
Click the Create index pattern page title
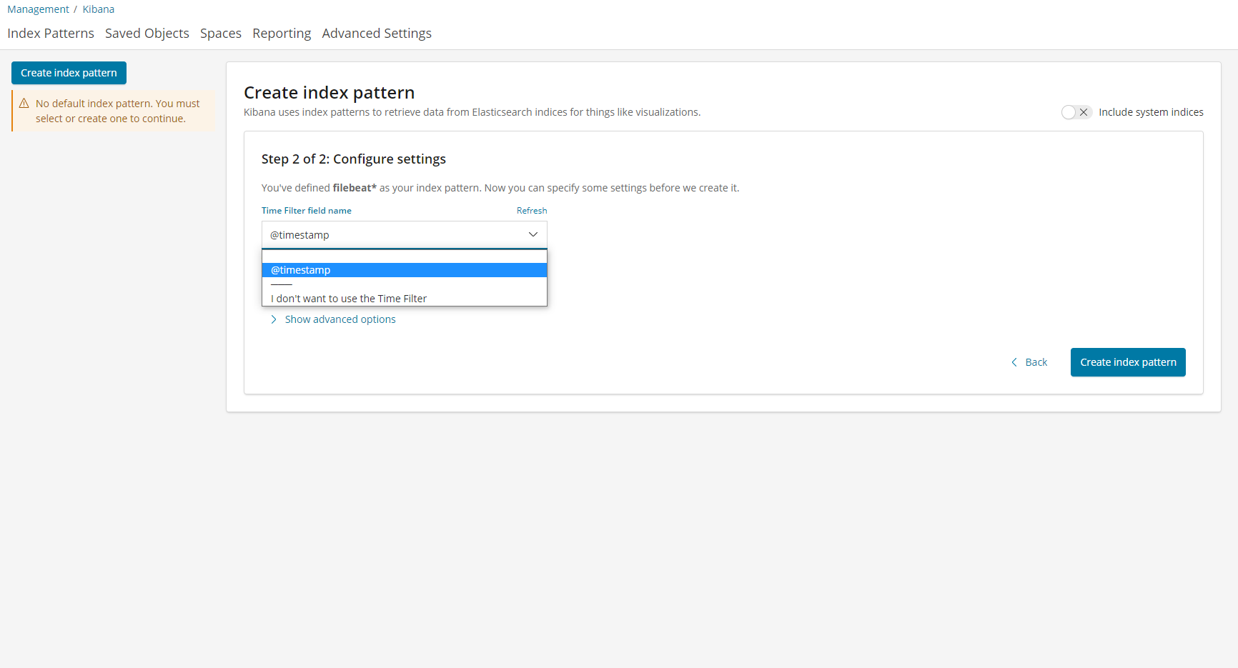click(329, 93)
